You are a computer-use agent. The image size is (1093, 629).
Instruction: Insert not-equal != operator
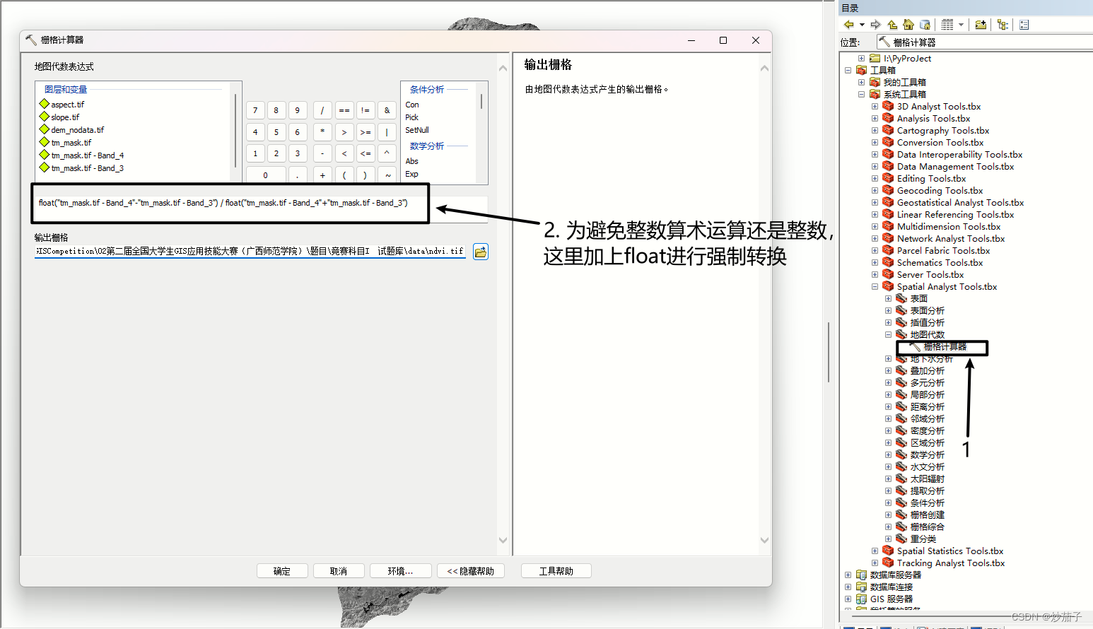(x=366, y=110)
